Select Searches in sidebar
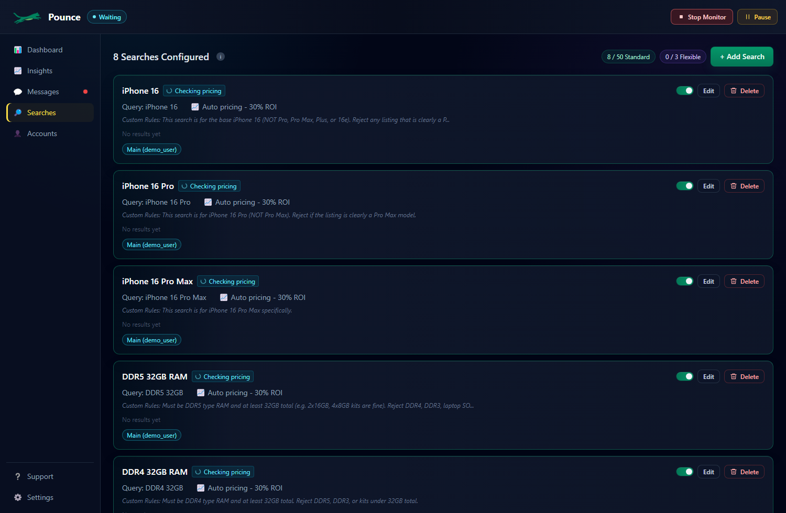Image resolution: width=786 pixels, height=513 pixels. click(x=50, y=113)
